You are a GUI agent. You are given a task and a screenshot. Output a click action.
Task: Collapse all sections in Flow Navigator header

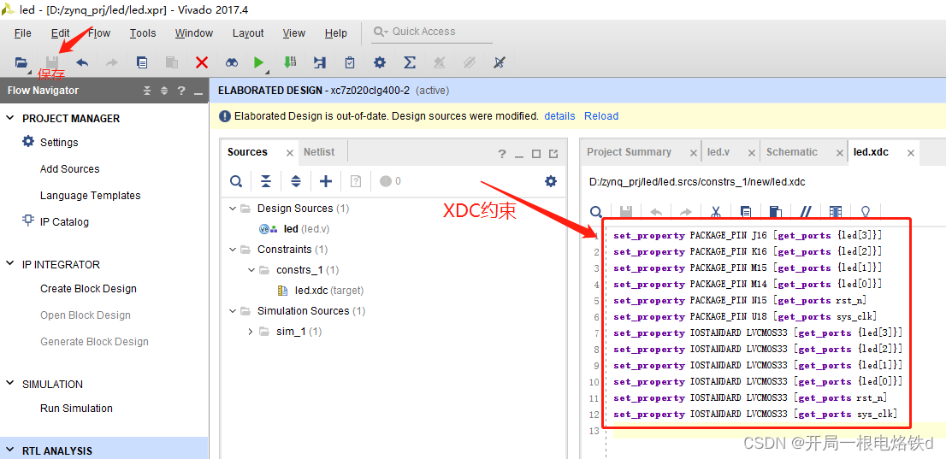(x=147, y=91)
